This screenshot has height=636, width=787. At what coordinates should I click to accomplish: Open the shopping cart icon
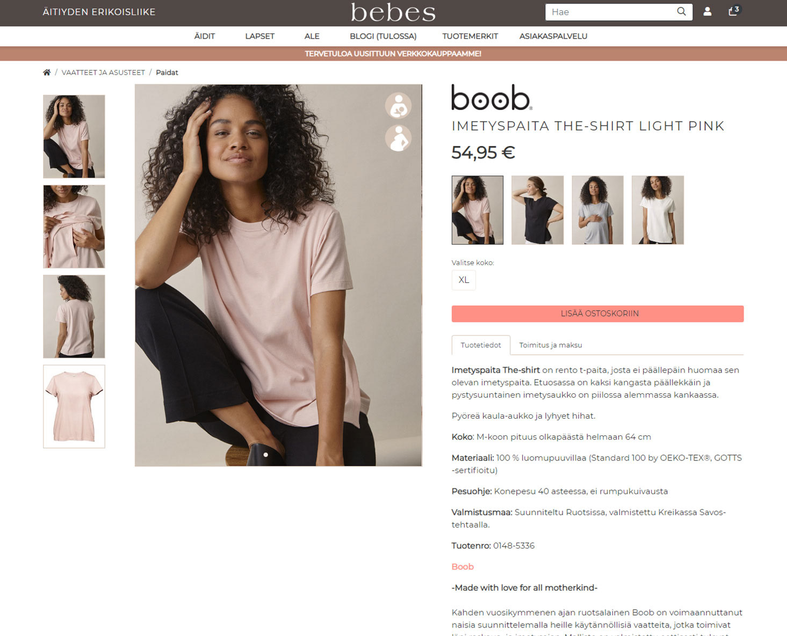(x=734, y=11)
